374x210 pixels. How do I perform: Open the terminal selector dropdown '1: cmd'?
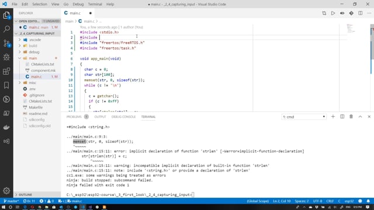coord(304,117)
